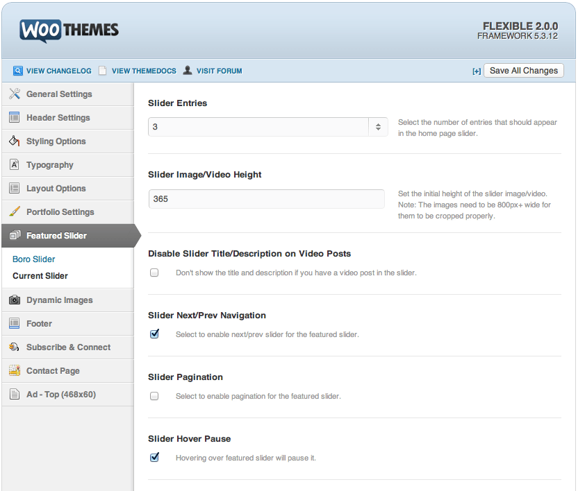Uncheck the Slider Next/Prev Navigation checkbox
This screenshot has height=491, width=585.
coord(154,334)
